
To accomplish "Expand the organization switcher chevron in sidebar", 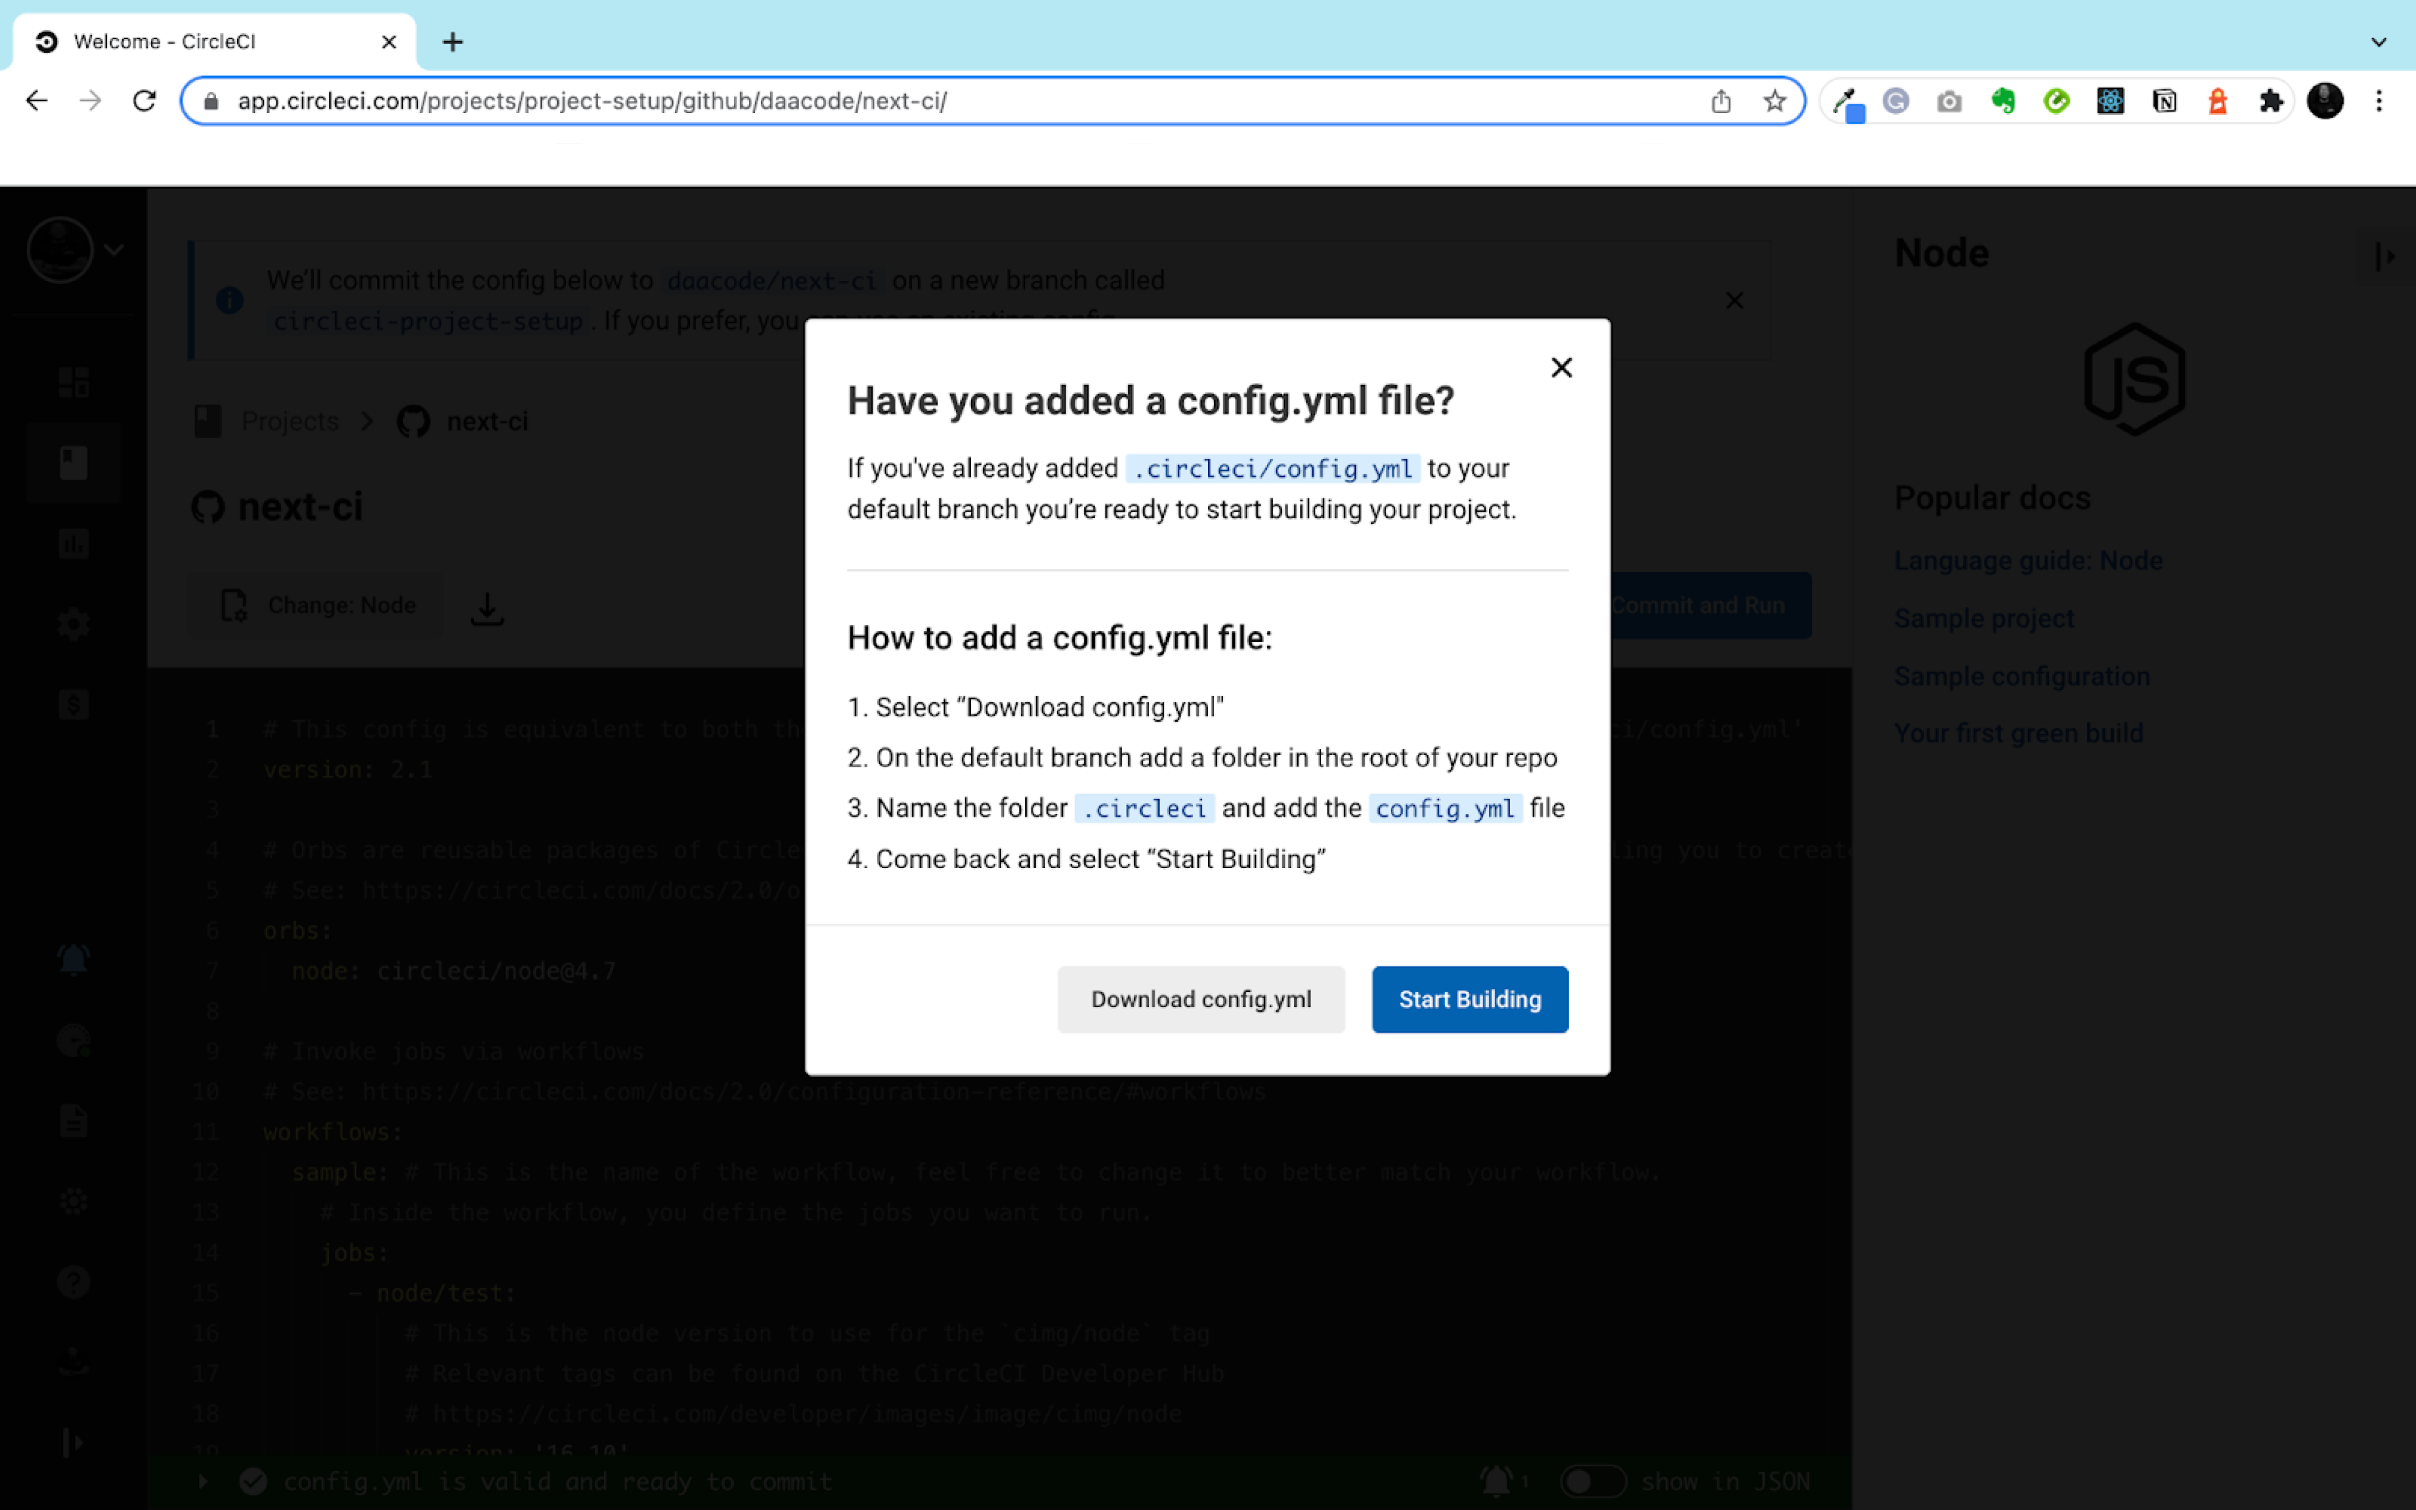I will click(114, 249).
